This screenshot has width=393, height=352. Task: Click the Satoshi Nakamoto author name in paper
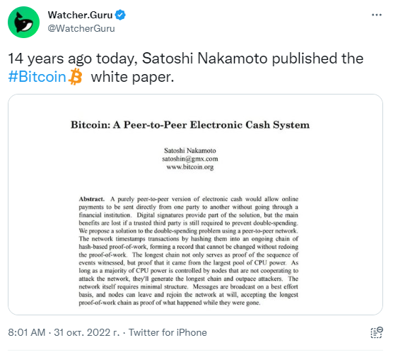pos(190,151)
